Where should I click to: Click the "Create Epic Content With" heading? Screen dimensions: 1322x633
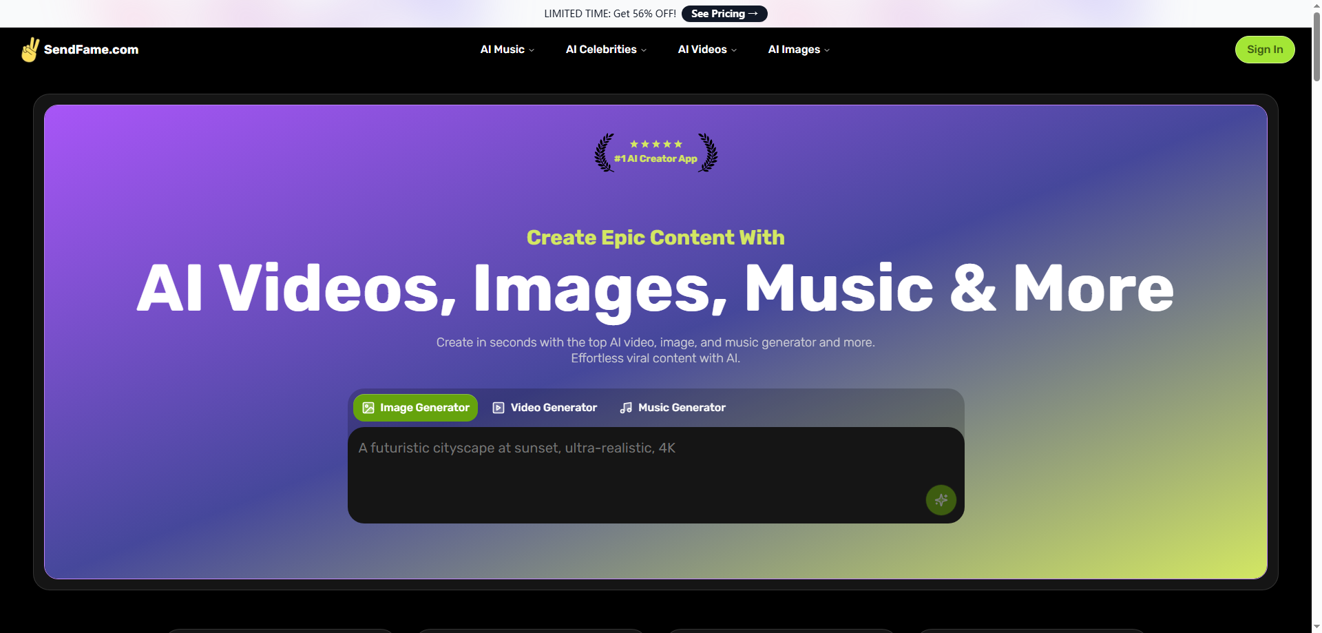tap(655, 238)
